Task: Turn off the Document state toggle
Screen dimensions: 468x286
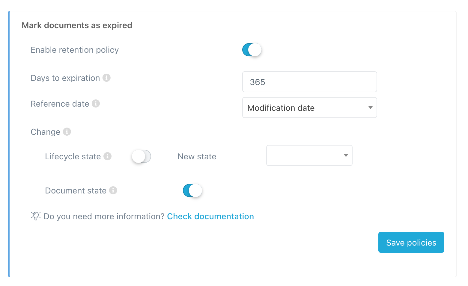Action: (x=192, y=190)
